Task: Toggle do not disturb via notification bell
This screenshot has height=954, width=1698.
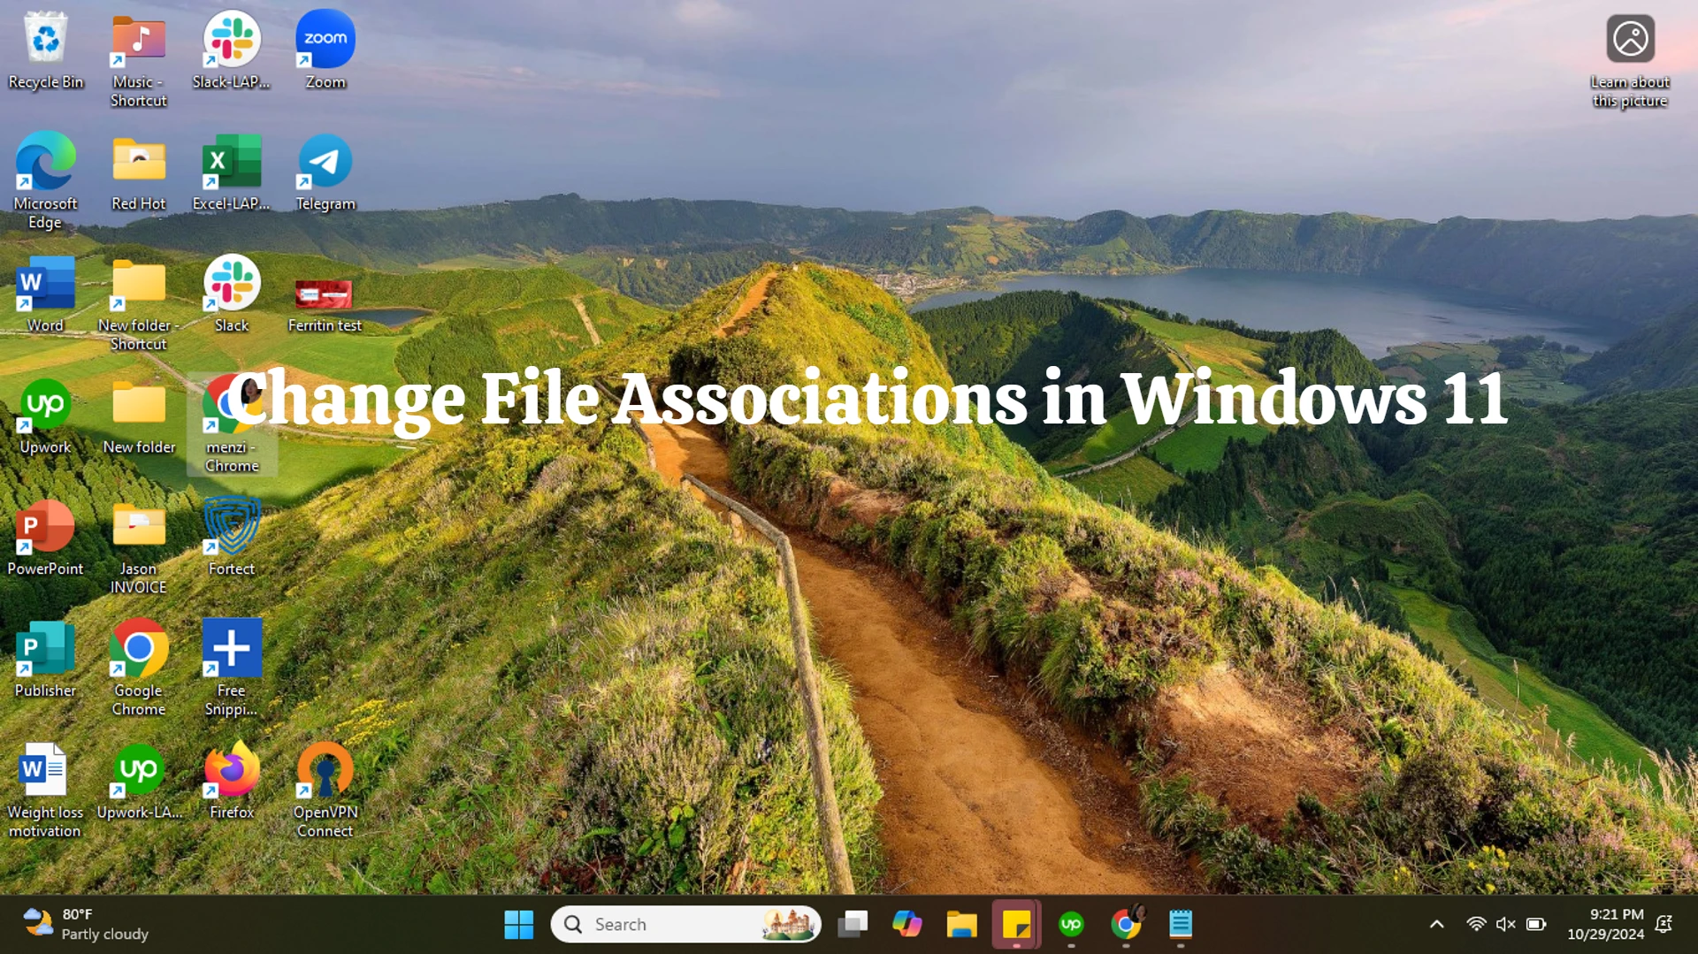Action: pos(1664,924)
